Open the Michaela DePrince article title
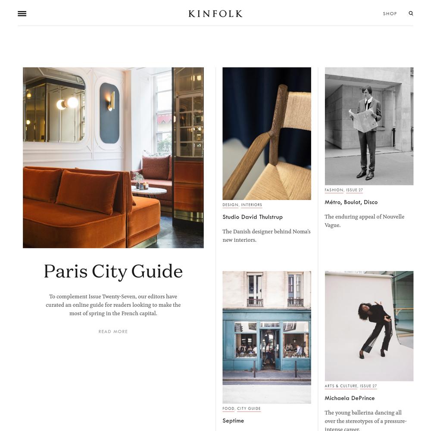Image resolution: width=431 pixels, height=431 pixels. pyautogui.click(x=350, y=398)
